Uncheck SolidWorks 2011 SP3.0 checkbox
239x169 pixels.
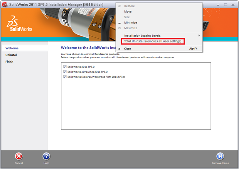[x=65, y=67]
